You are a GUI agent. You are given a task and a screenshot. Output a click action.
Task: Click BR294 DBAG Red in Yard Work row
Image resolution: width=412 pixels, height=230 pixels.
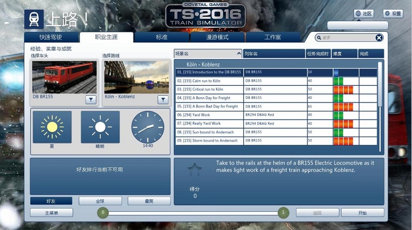[x=260, y=115]
